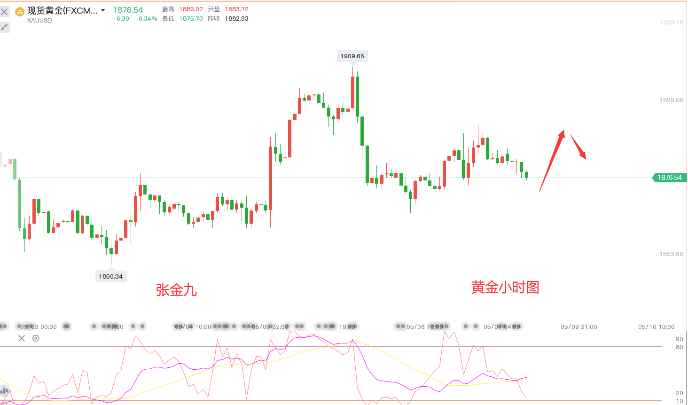The width and height of the screenshot is (688, 405).
Task: Click the 90 level on indicator axis
Action: (x=680, y=339)
